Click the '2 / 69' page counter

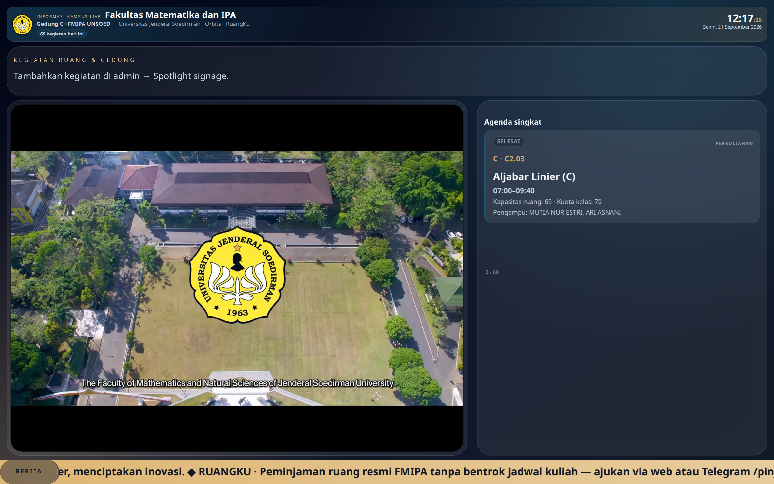tap(492, 272)
